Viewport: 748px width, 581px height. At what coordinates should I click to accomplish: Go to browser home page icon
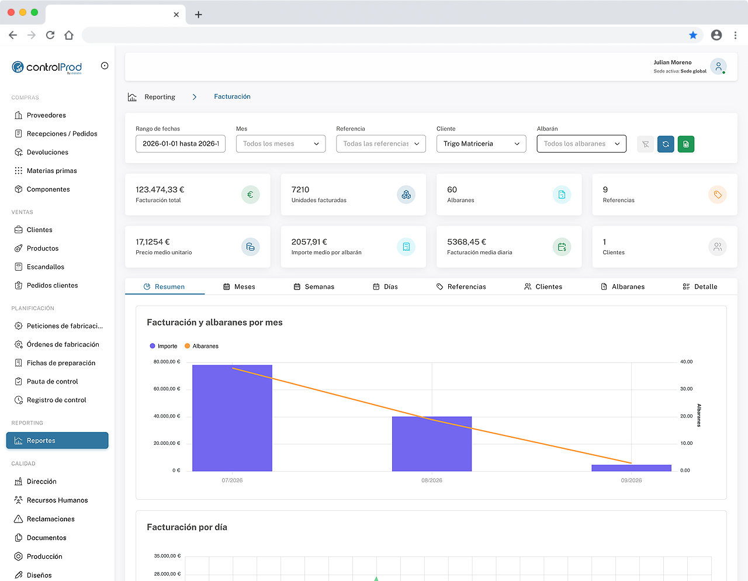tap(69, 35)
